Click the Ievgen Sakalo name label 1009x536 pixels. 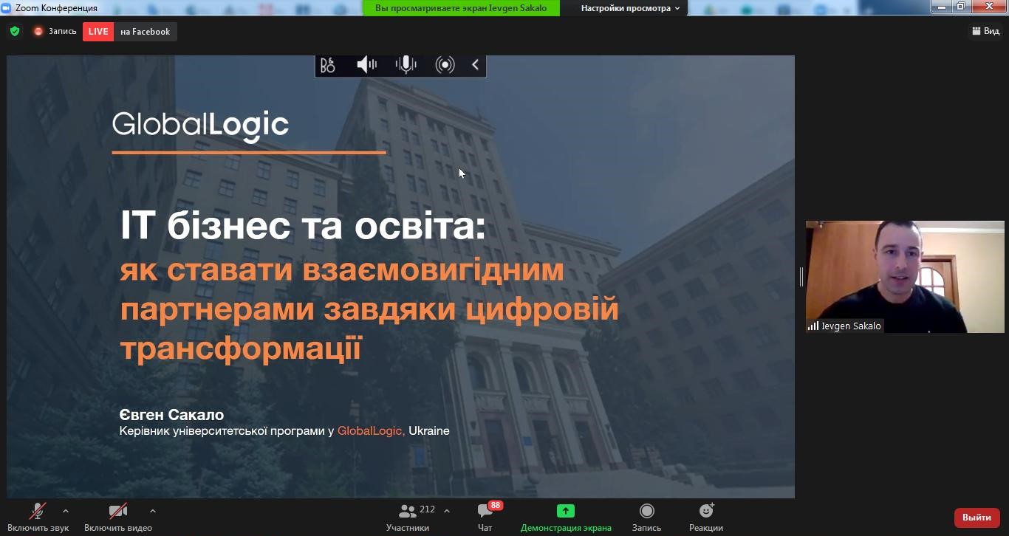point(851,326)
